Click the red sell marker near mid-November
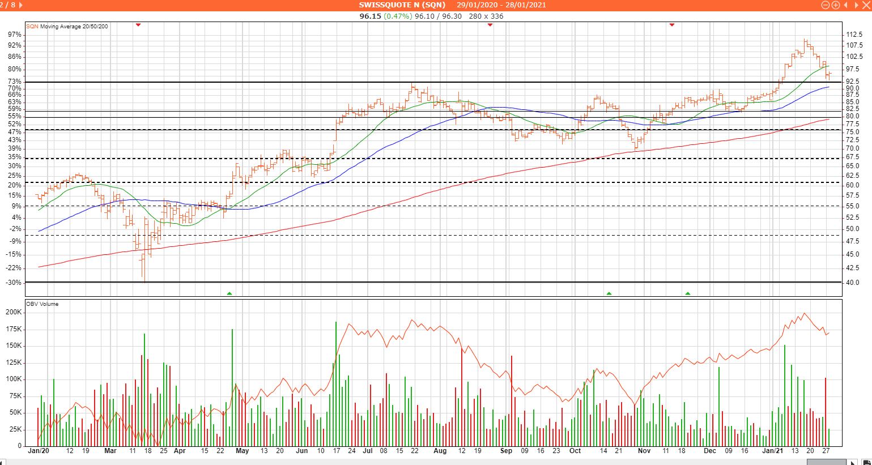The image size is (872, 465). tap(672, 25)
